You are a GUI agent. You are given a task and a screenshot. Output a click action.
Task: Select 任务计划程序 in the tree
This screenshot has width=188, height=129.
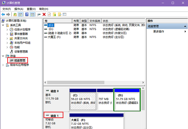(x=22, y=29)
